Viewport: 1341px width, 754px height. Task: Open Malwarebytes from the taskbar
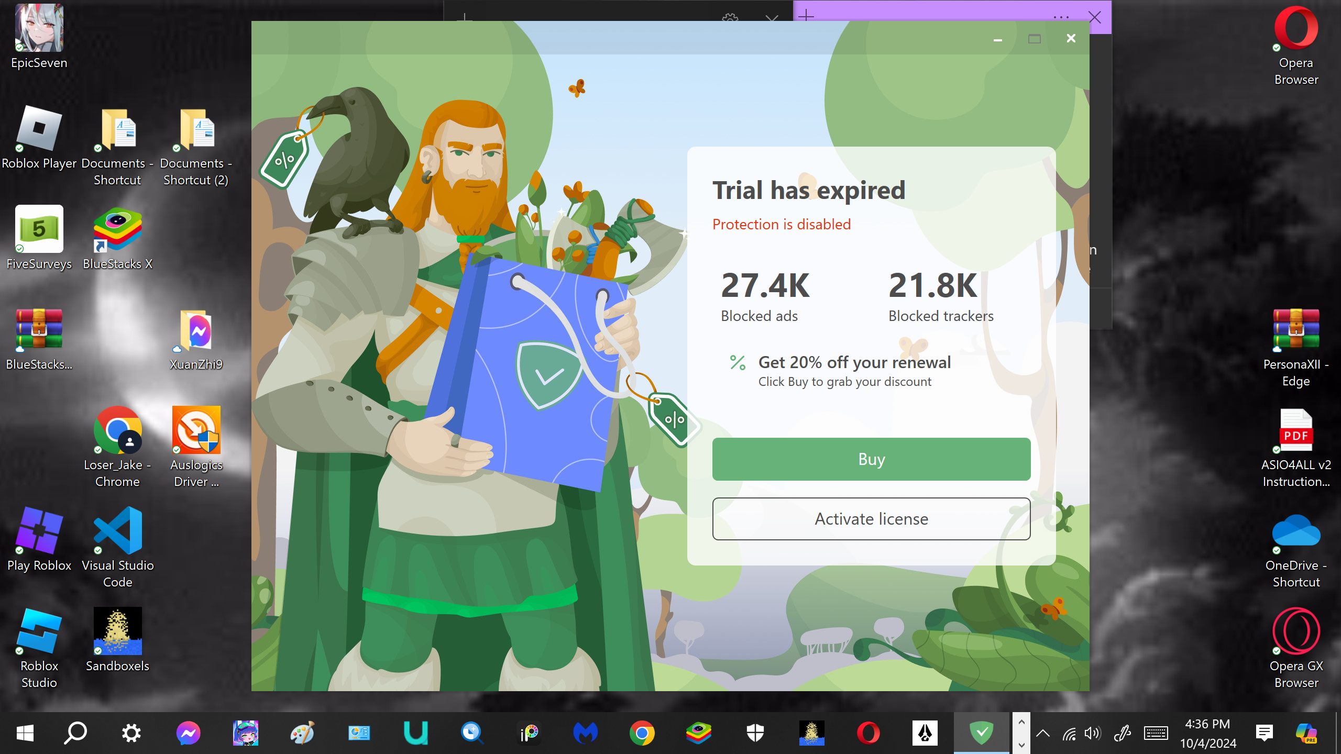586,733
